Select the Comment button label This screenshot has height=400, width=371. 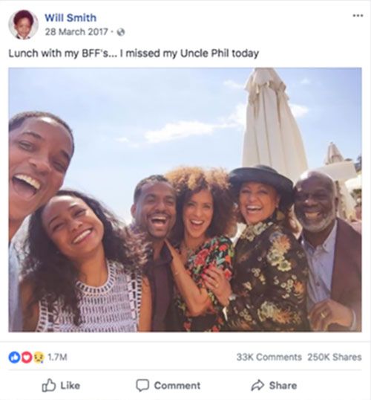[177, 385]
